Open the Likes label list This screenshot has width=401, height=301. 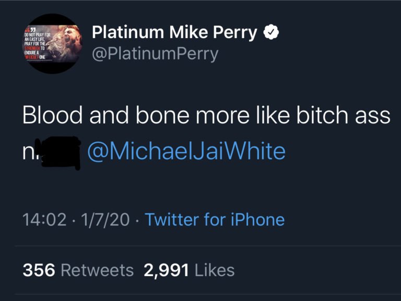[x=214, y=270]
